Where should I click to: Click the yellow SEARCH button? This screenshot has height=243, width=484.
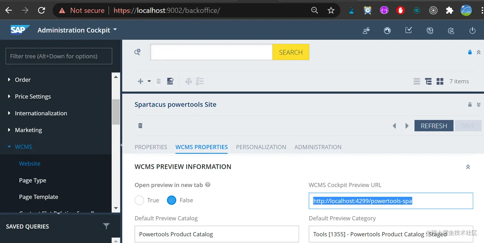(x=291, y=52)
